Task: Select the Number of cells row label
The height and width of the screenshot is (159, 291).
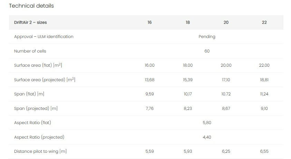Action: point(30,51)
